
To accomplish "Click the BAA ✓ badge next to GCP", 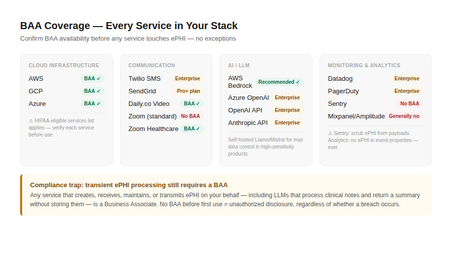I will (x=92, y=91).
